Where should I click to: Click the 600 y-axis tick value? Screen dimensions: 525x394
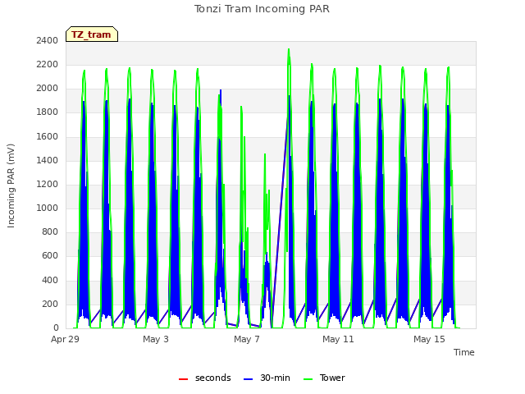[50, 256]
